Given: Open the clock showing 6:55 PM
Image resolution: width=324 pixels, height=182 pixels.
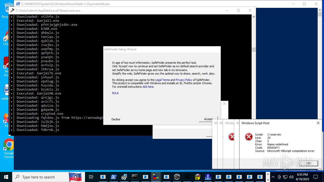Looking at the screenshot, I should pyautogui.click(x=302, y=177).
